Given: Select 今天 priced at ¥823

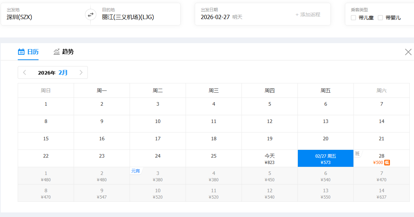Looking at the screenshot, I should click(270, 158).
